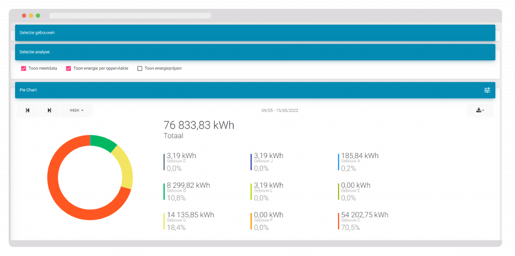Click the yellow color bar beside Gebouw G
The image size is (515, 256).
164,221
